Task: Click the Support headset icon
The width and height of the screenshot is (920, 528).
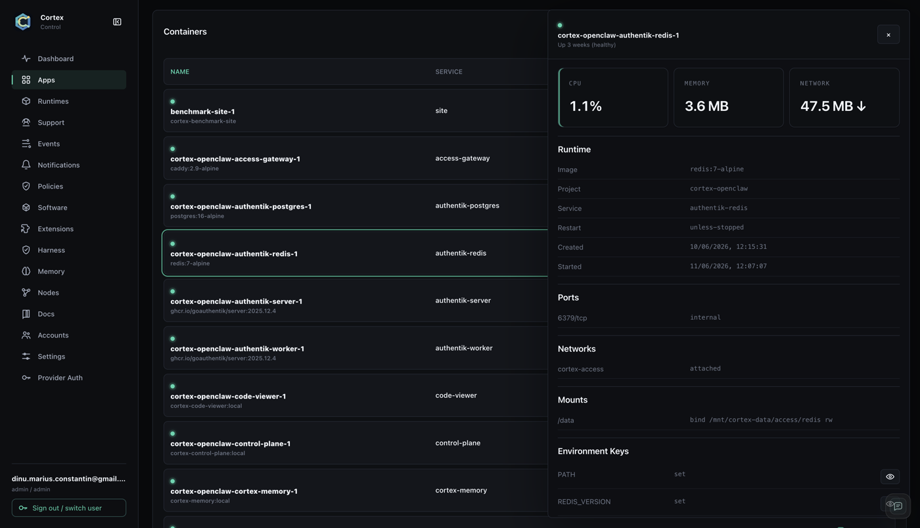Action: pyautogui.click(x=26, y=122)
